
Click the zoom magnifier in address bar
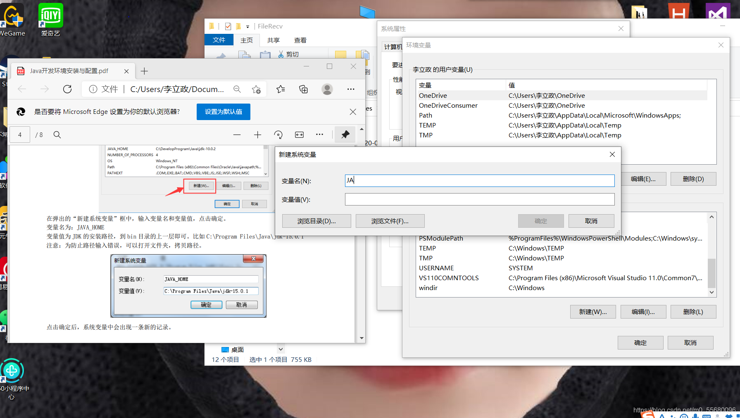237,89
